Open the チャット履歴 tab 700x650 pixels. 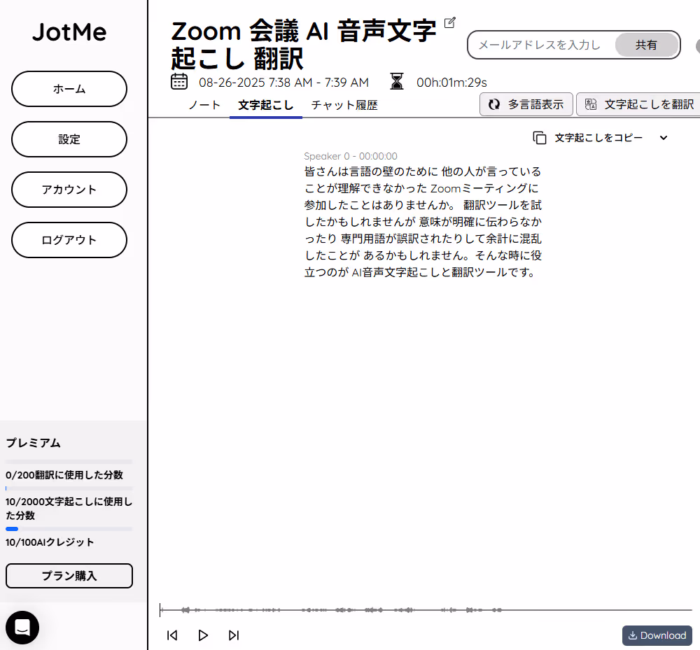tap(344, 105)
